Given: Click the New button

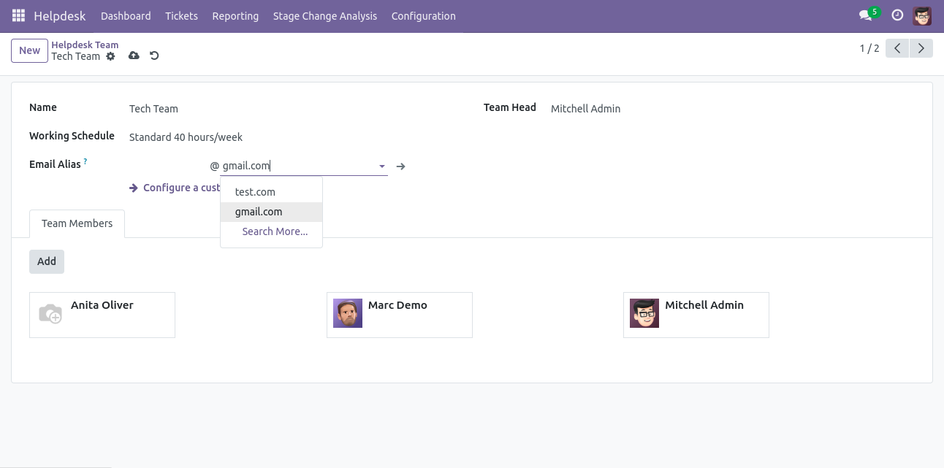Looking at the screenshot, I should [29, 50].
